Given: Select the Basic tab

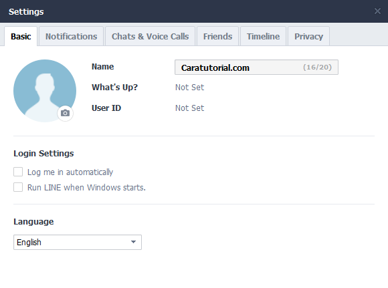Looking at the screenshot, I should tap(21, 37).
